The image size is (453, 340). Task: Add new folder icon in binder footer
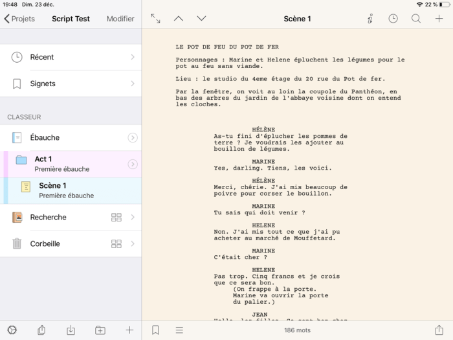pos(100,330)
